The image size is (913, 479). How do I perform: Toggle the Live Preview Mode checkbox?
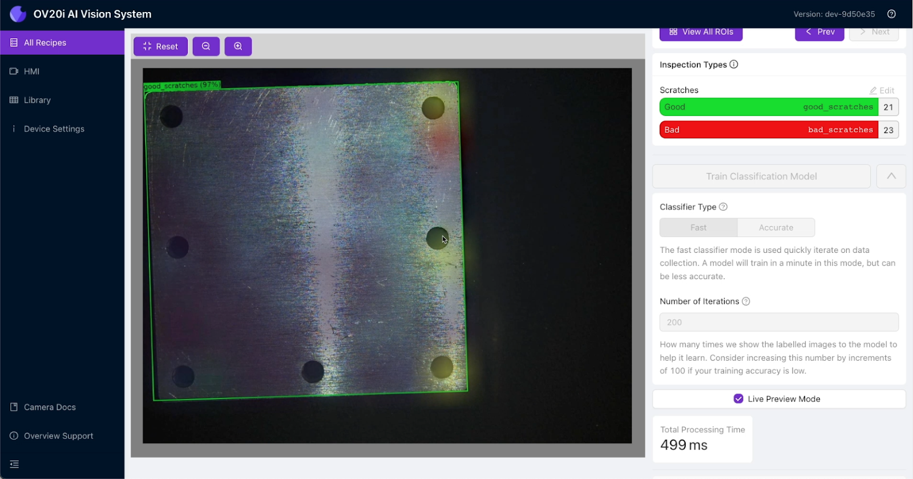click(x=738, y=399)
